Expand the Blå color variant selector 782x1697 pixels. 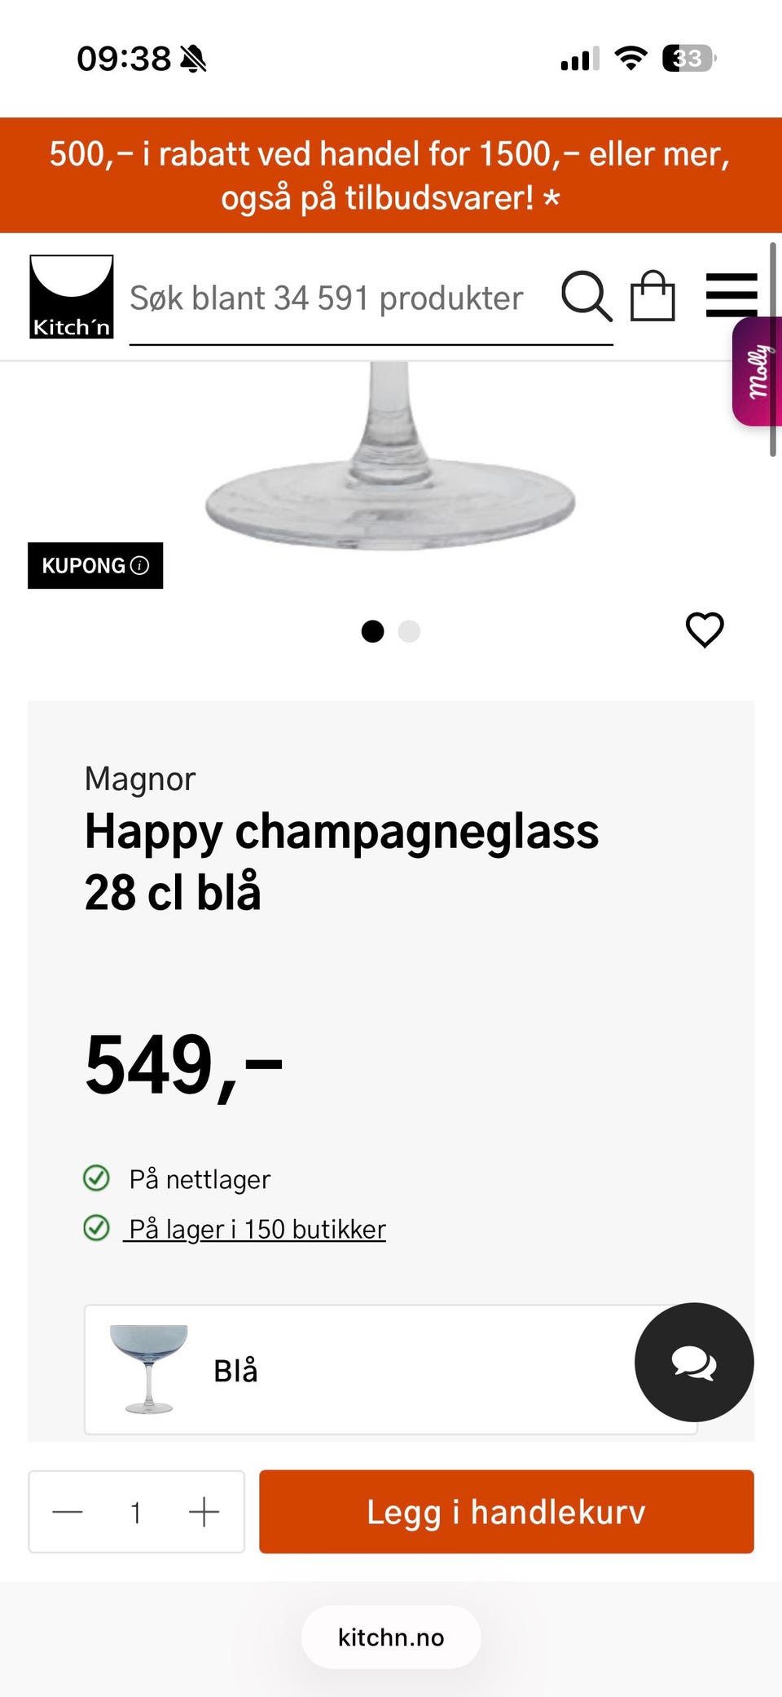click(391, 1370)
